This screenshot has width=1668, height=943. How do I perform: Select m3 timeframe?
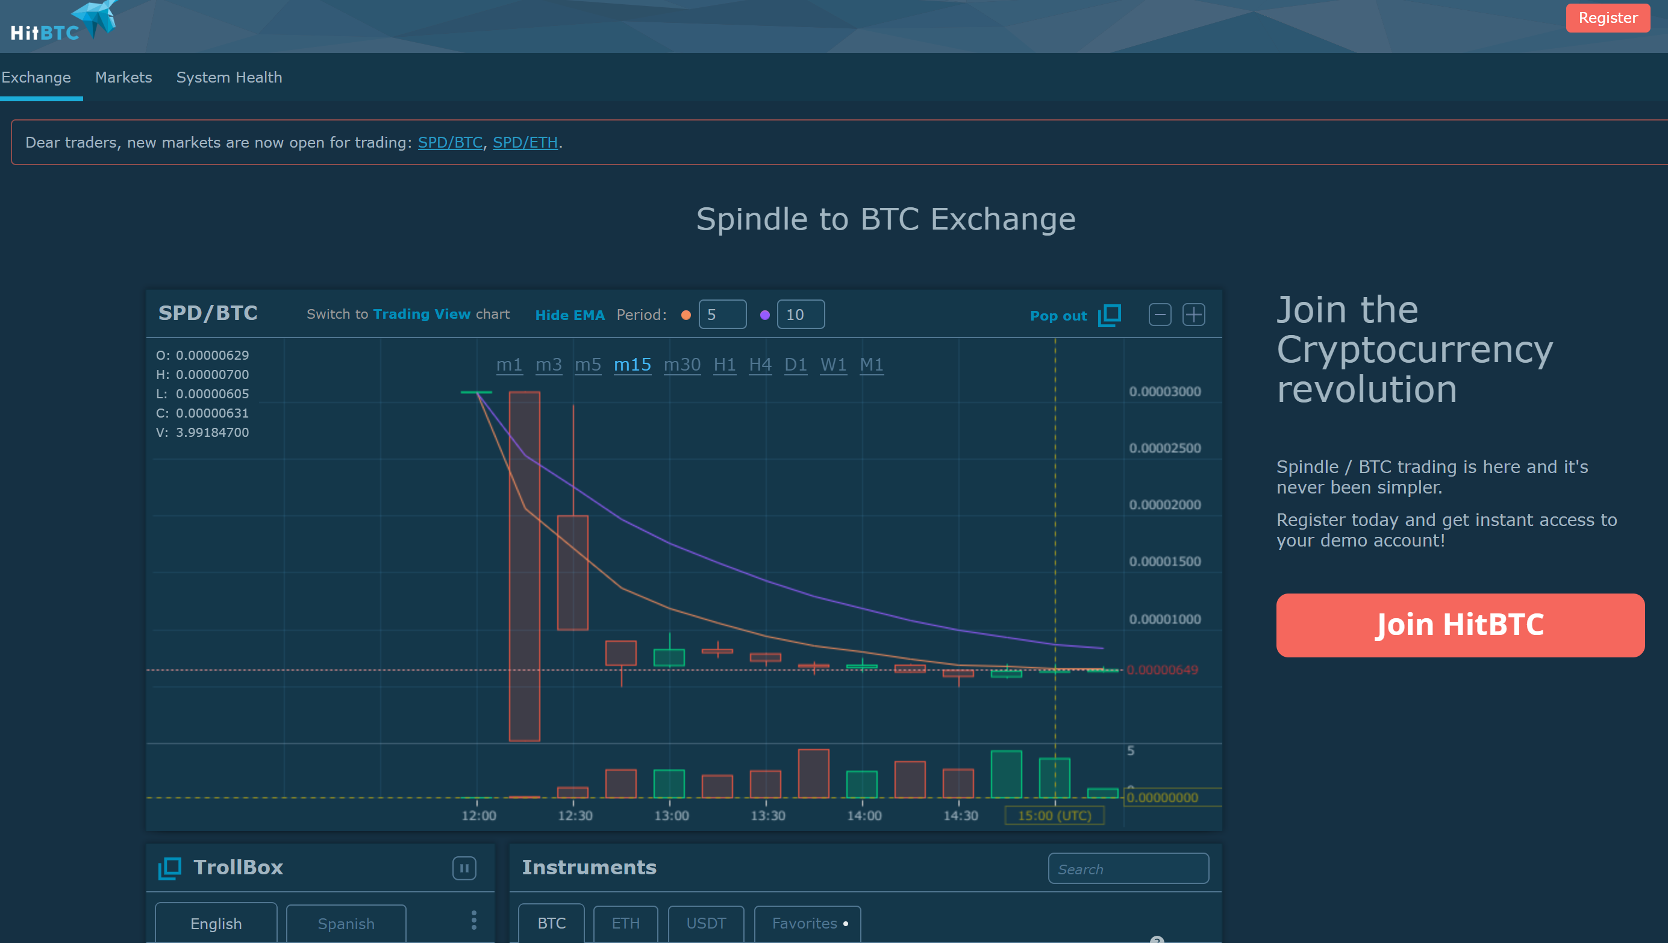(x=548, y=365)
